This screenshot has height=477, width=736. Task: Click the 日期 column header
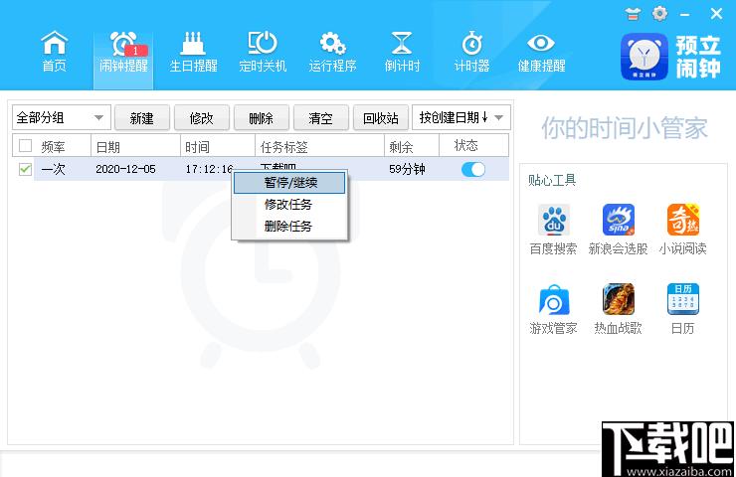click(x=135, y=146)
